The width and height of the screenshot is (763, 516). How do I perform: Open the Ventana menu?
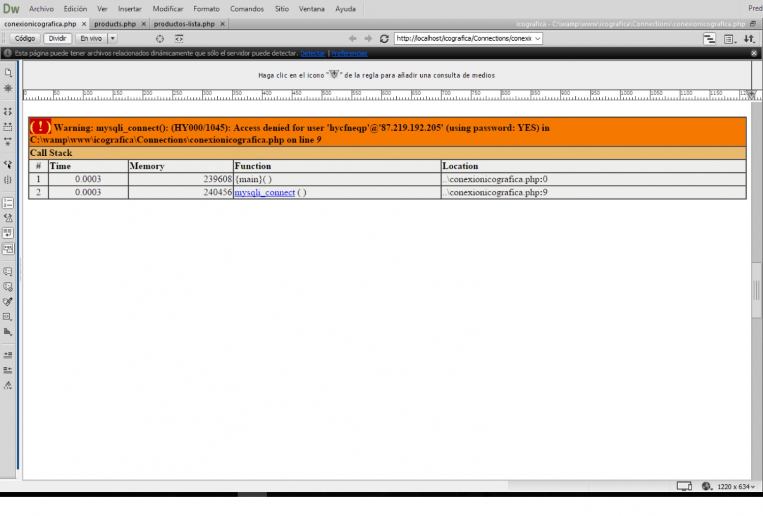[x=312, y=9]
